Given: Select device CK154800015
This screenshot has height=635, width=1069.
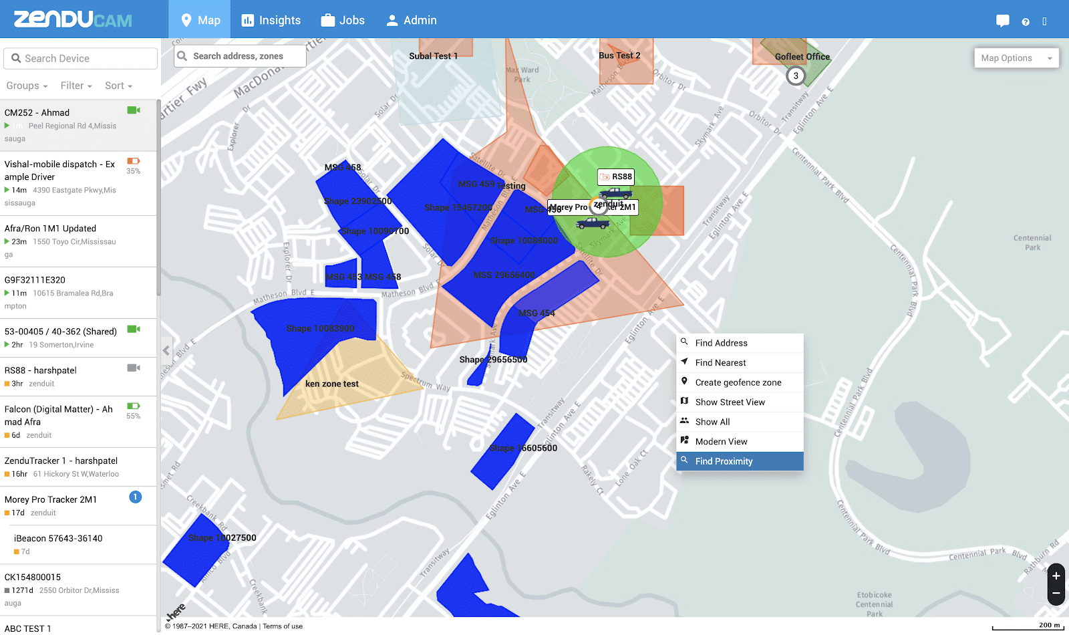Looking at the screenshot, I should click(x=78, y=590).
